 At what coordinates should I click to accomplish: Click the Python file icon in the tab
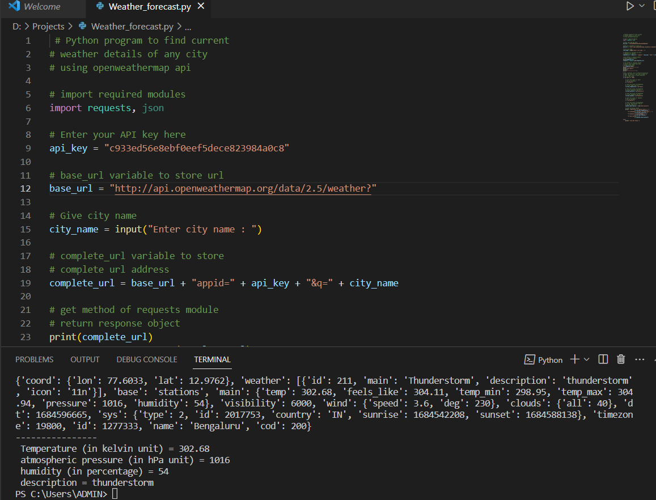[x=100, y=6]
